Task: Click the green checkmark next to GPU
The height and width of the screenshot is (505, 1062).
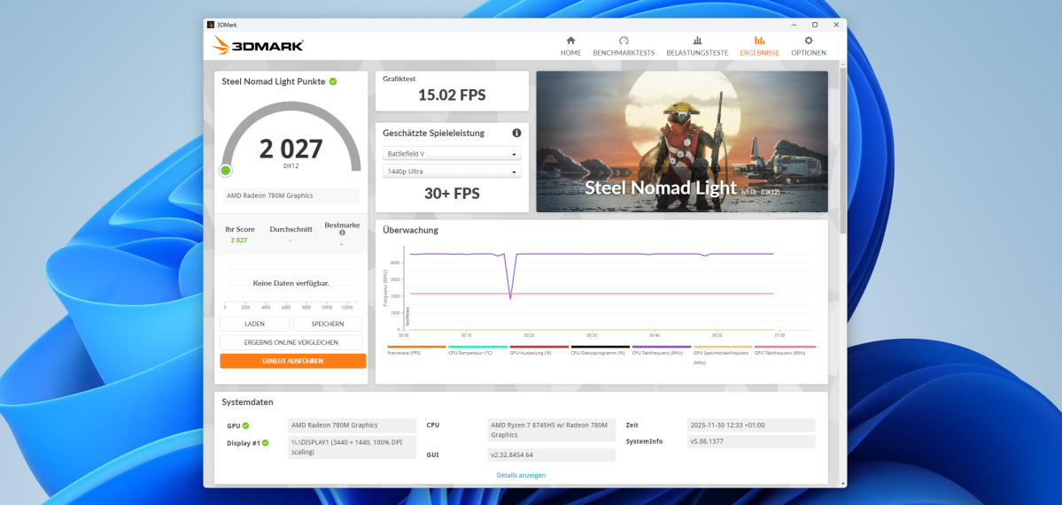Action: tap(245, 425)
